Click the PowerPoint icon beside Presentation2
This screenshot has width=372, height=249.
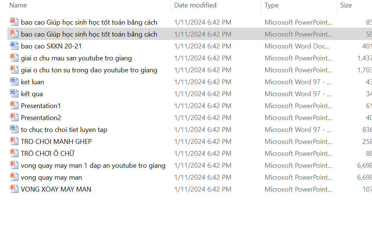point(14,117)
